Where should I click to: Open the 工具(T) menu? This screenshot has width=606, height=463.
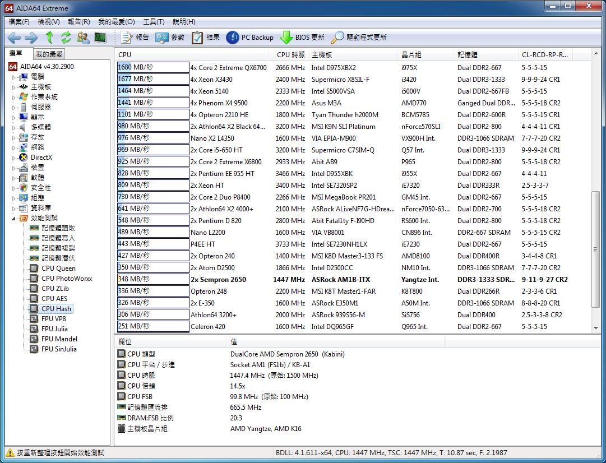(x=154, y=22)
